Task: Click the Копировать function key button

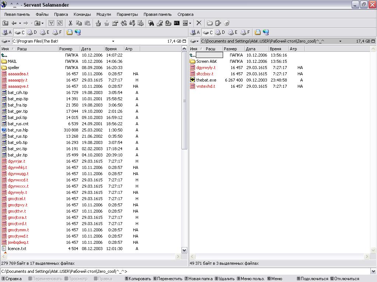Action: point(138,279)
